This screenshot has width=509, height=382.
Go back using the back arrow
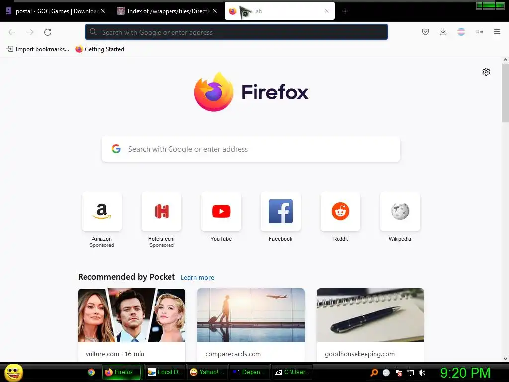tap(12, 32)
